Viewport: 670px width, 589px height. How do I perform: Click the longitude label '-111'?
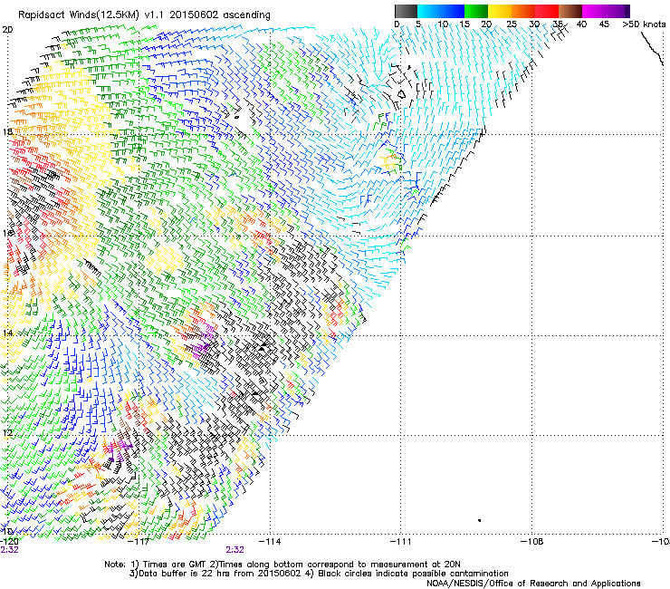point(401,541)
